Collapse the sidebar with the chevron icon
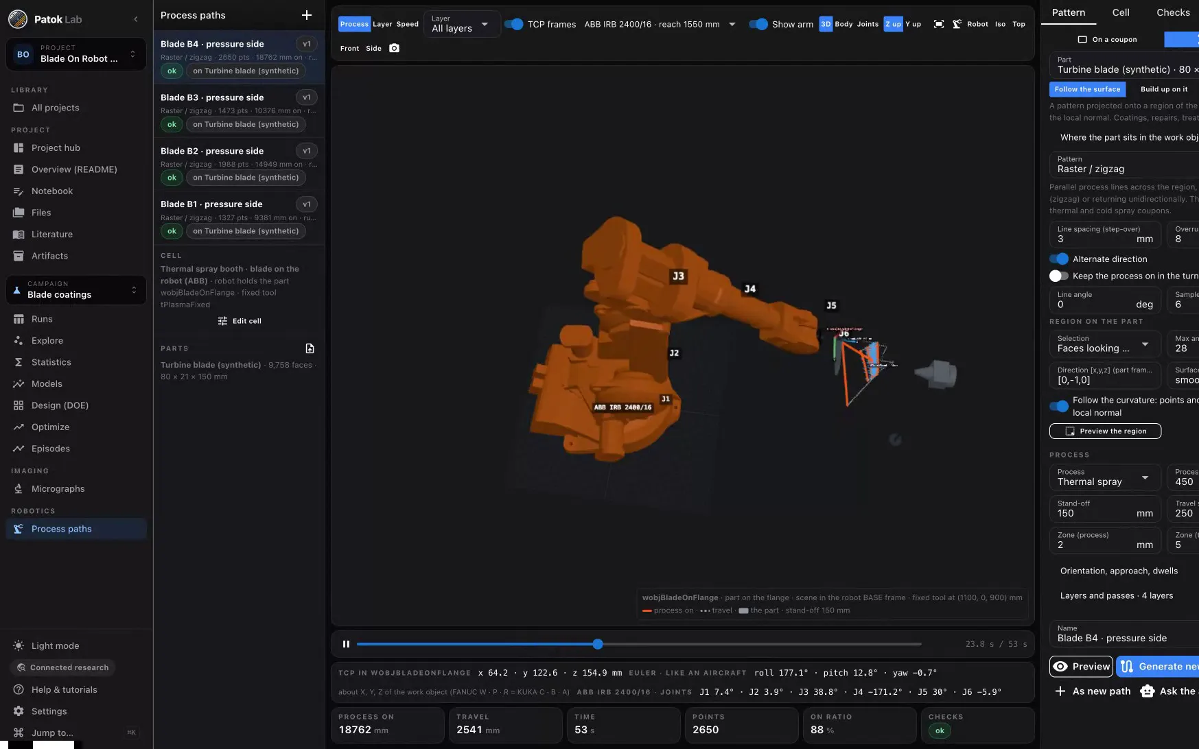The image size is (1199, 749). [x=136, y=19]
